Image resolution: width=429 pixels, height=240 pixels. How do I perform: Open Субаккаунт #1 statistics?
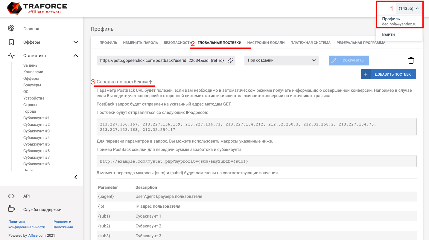click(x=36, y=118)
